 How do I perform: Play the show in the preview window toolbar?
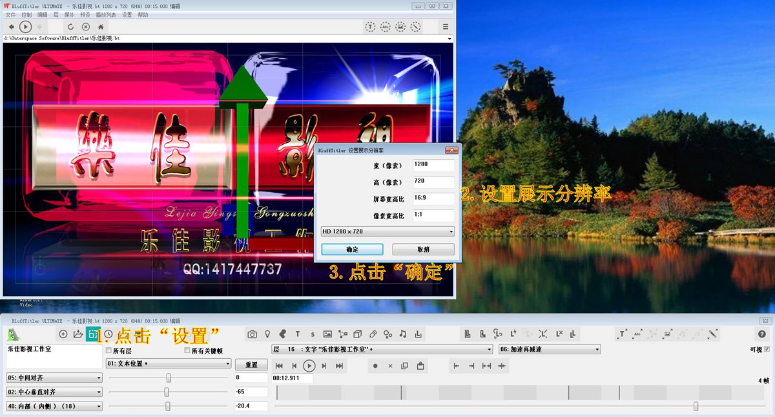25,27
